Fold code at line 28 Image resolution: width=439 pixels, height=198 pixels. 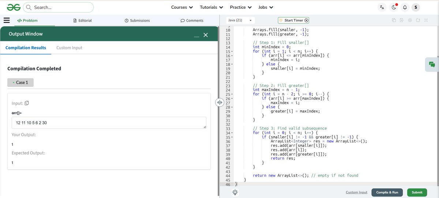232,107
